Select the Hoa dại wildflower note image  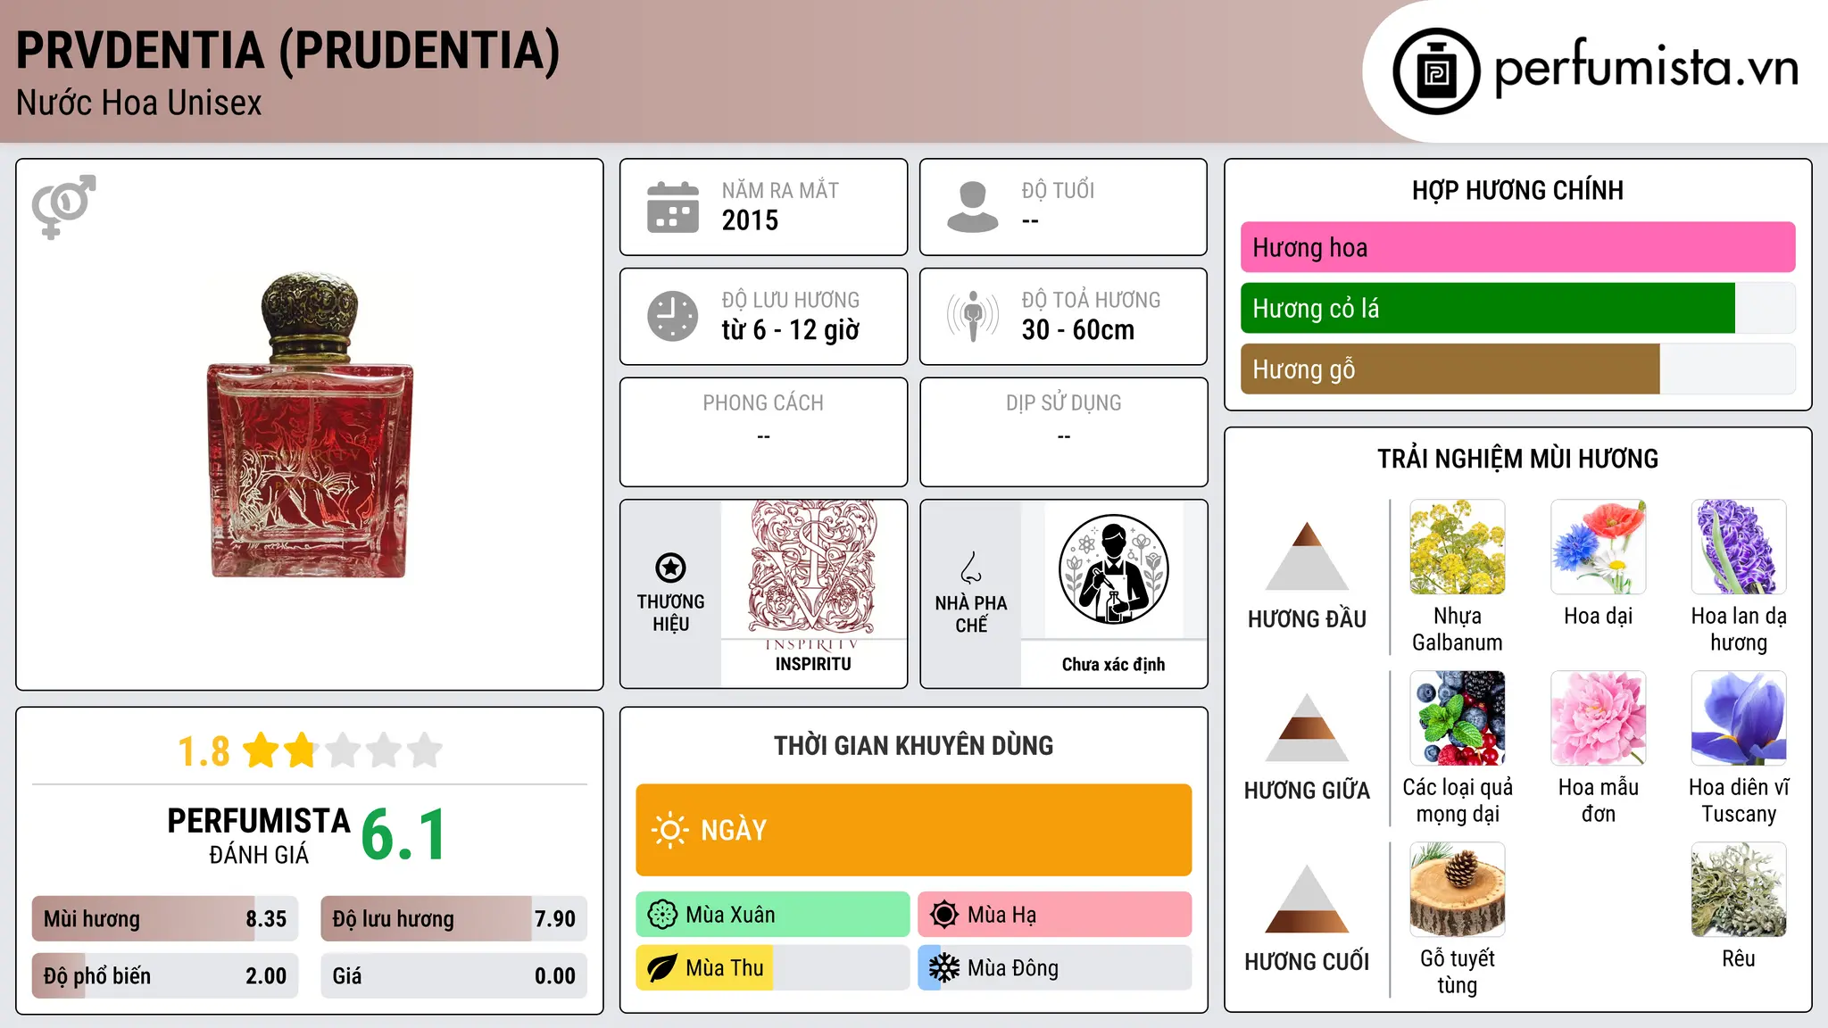pos(1598,547)
